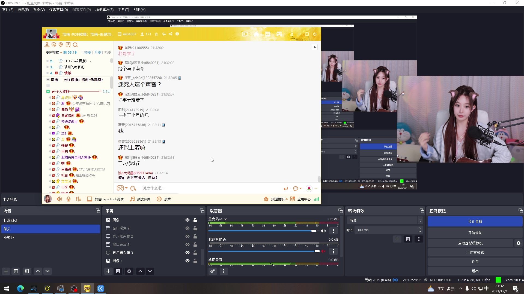Hide 图像 2 source eye icon
Screen dimensions: 524x294
(x=187, y=261)
